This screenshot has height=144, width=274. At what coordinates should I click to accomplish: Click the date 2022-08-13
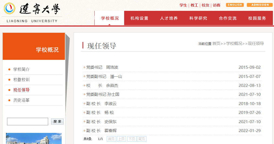click(x=250, y=86)
